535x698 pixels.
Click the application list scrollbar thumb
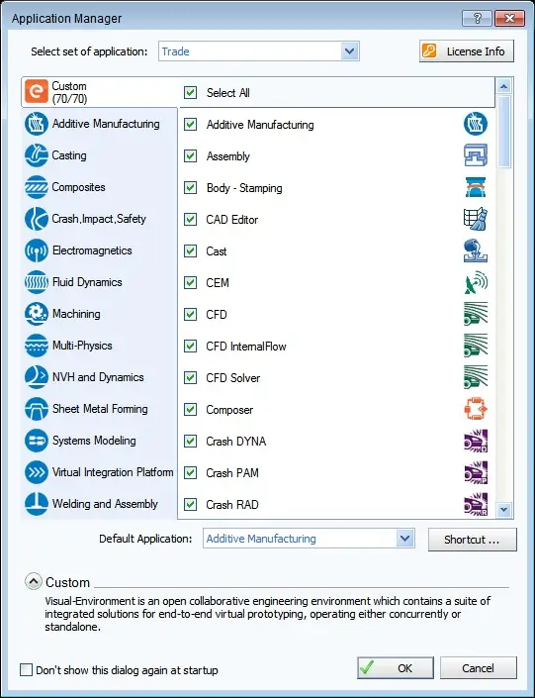[504, 132]
